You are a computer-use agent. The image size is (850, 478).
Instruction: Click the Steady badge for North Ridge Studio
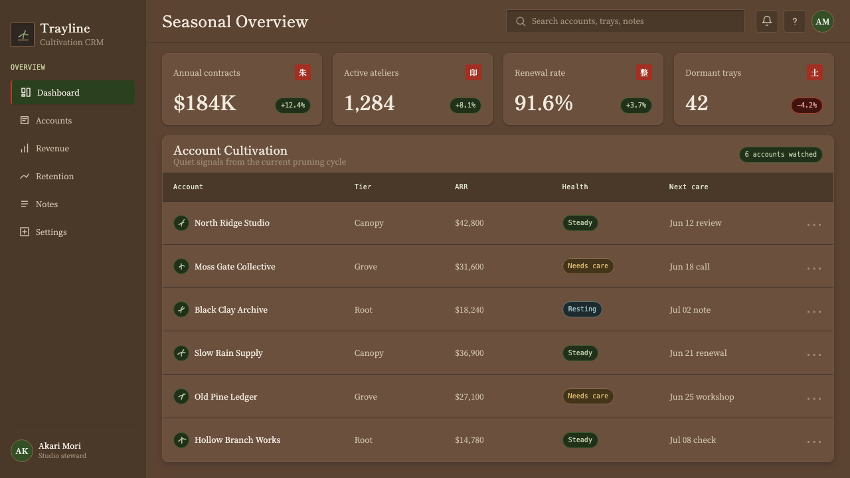point(580,223)
